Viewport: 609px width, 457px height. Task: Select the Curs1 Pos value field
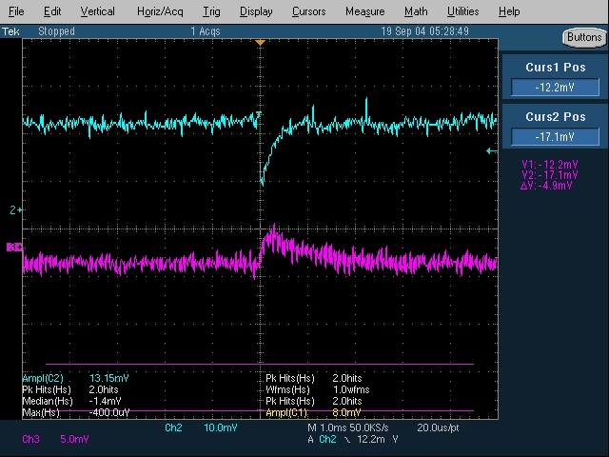pos(555,88)
